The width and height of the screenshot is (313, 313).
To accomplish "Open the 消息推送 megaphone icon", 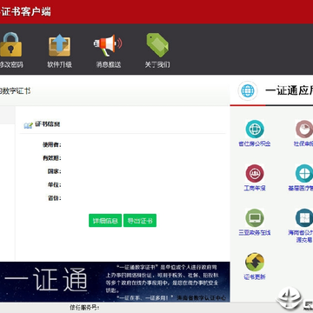I will [108, 45].
